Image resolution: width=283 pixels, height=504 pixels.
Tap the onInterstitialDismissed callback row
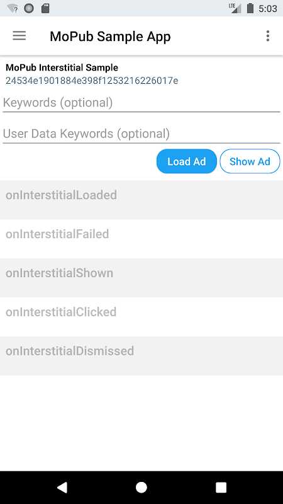click(x=141, y=356)
